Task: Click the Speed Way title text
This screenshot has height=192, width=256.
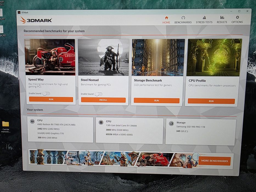Action: 36,80
